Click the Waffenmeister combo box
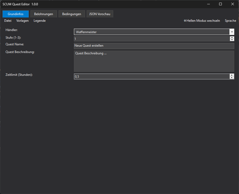Screen dimensions: 239x194 tap(152, 32)
